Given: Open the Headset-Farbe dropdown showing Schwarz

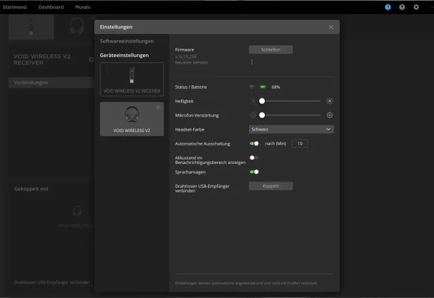Looking at the screenshot, I should 291,129.
